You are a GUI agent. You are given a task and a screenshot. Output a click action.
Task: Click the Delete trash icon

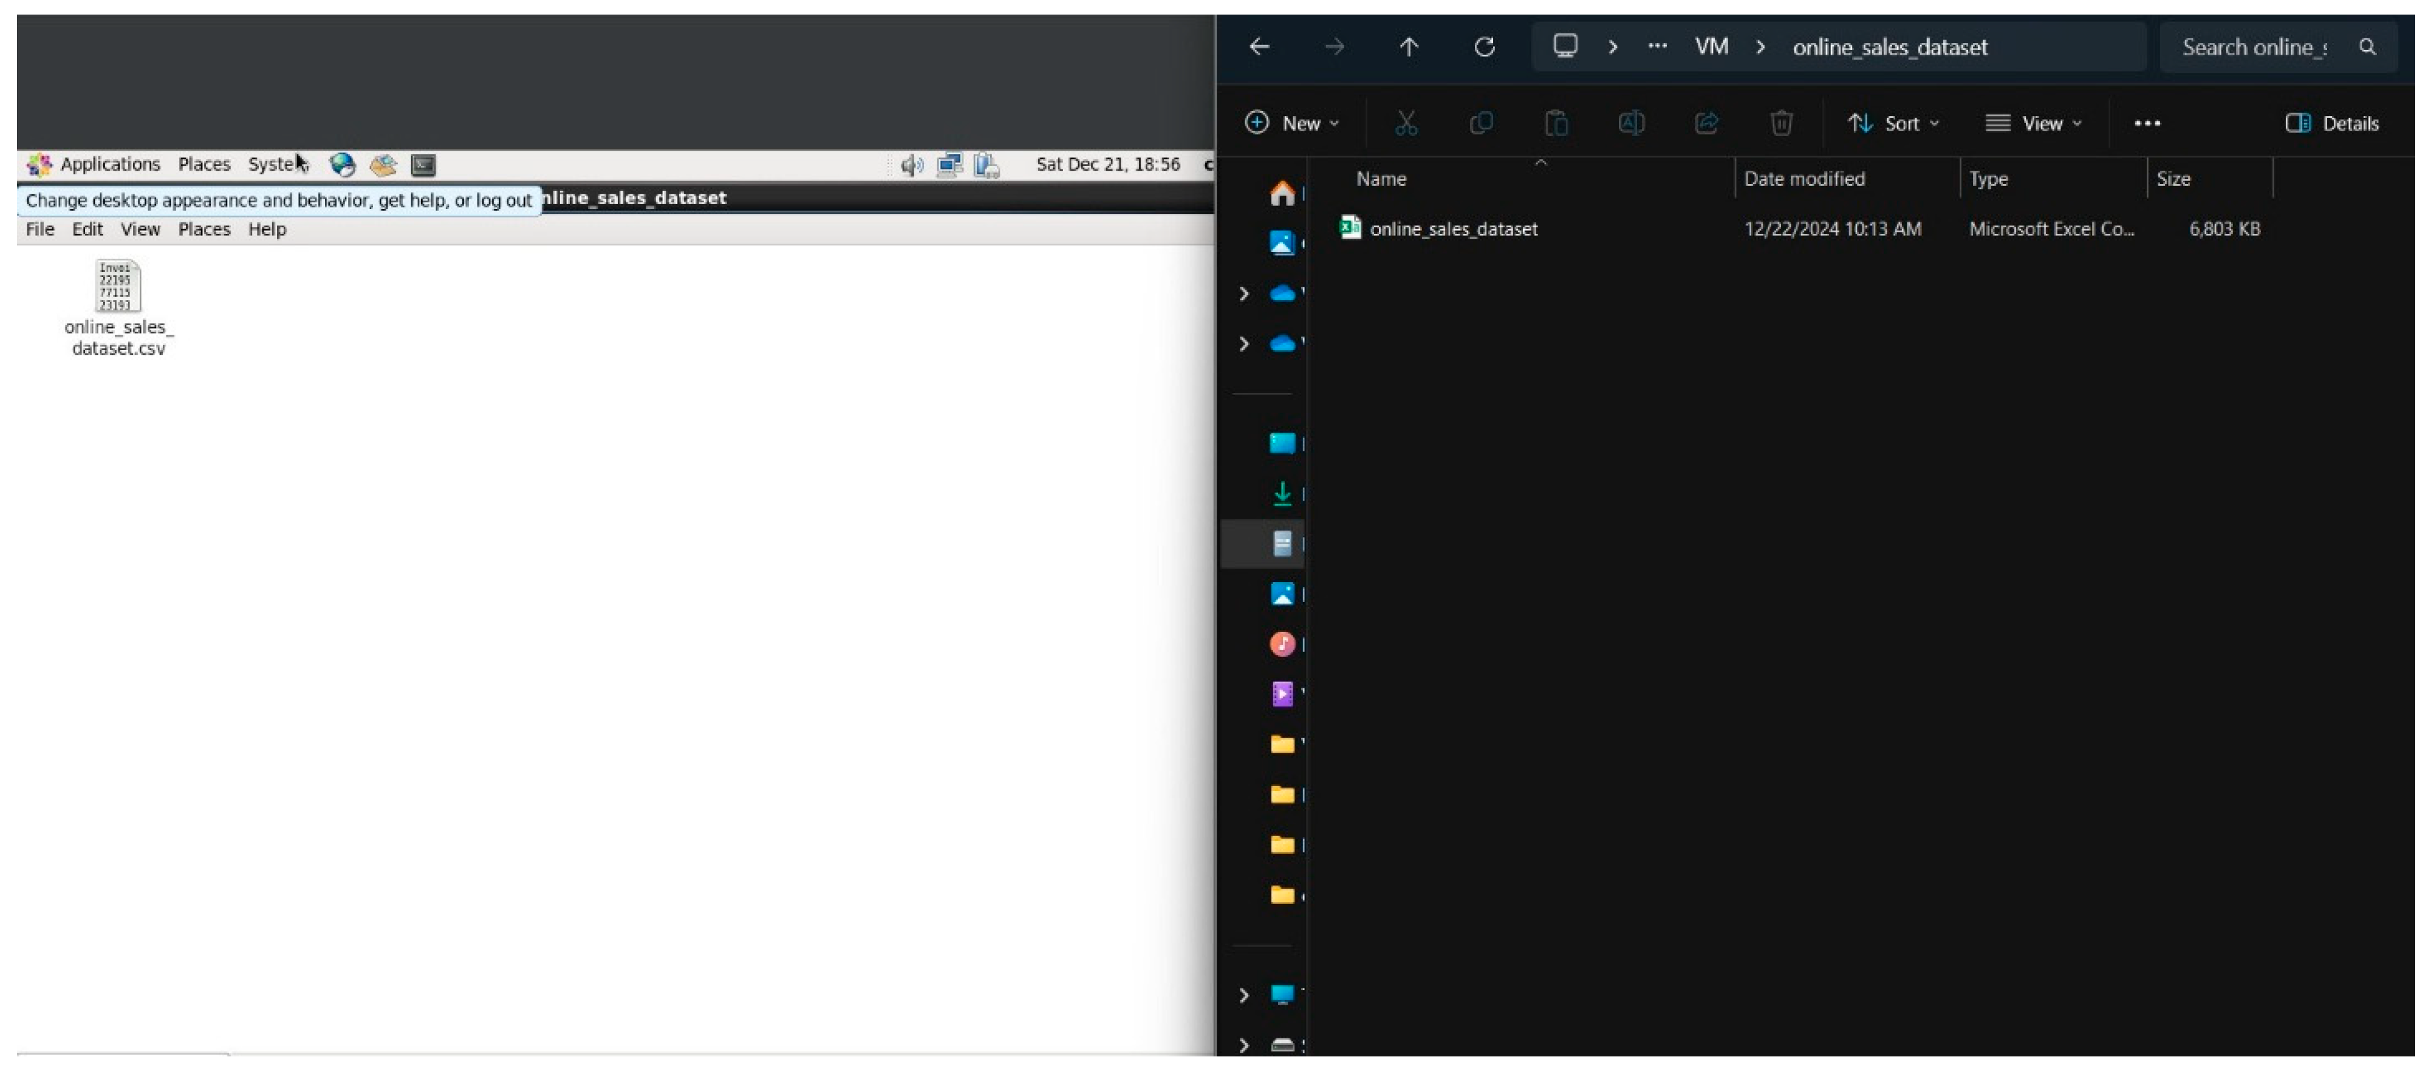click(1781, 123)
